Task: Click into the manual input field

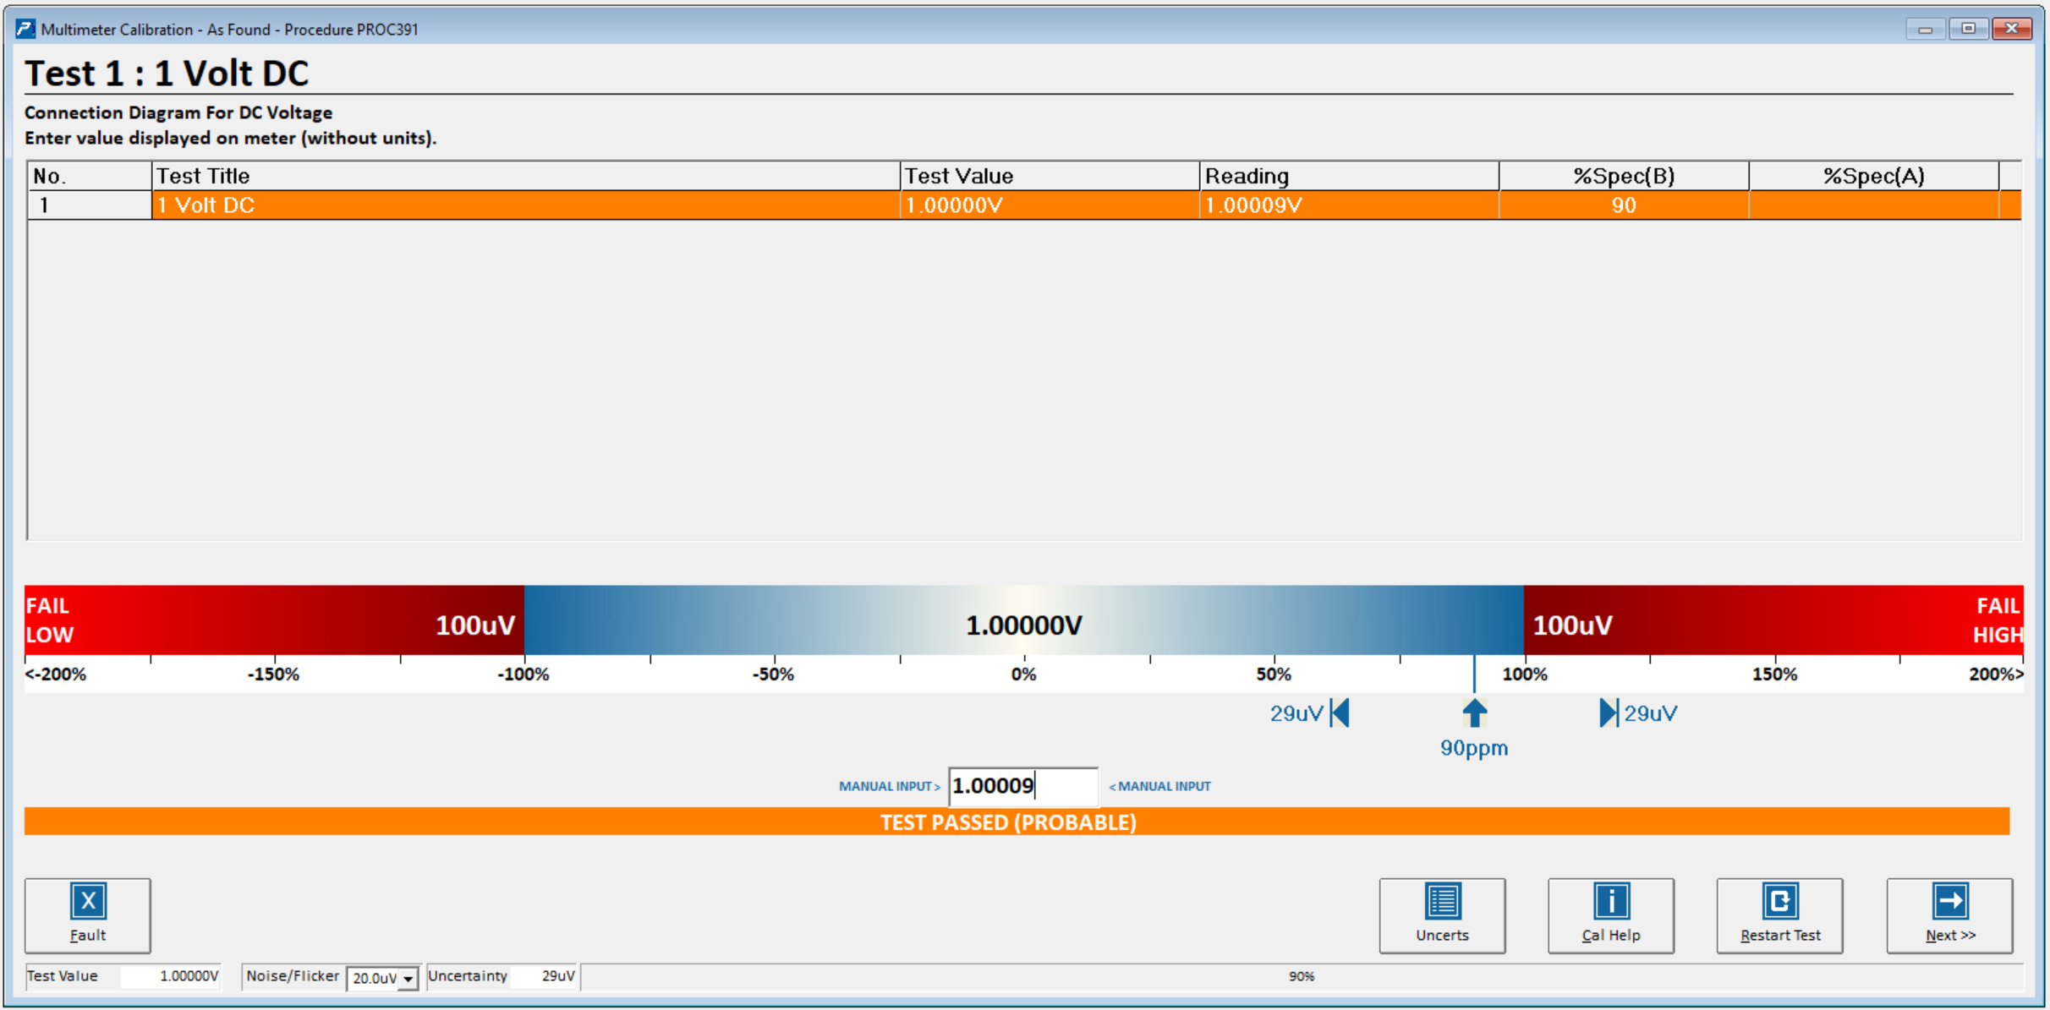Action: coord(1022,786)
